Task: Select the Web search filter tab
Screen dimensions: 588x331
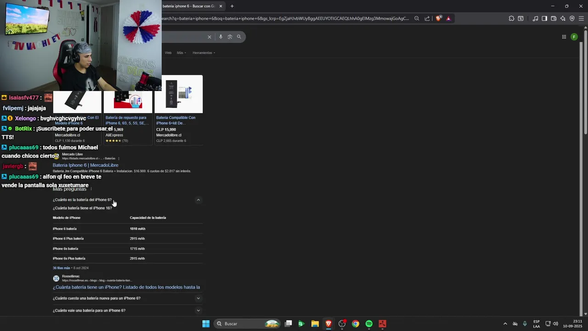Action: [x=168, y=53]
